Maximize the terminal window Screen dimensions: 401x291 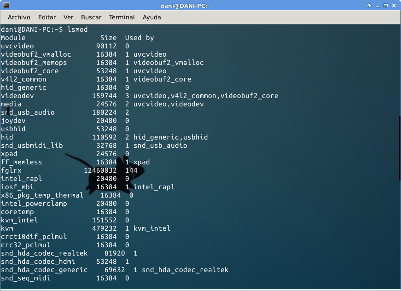point(386,5)
